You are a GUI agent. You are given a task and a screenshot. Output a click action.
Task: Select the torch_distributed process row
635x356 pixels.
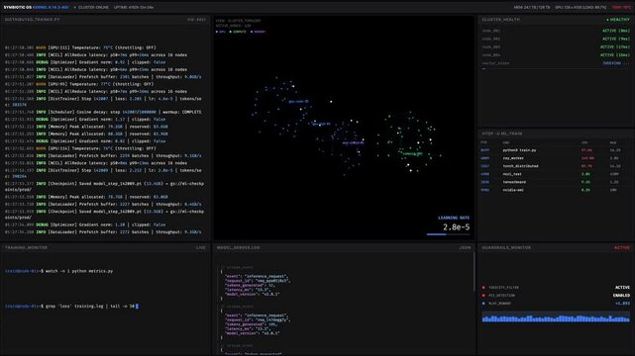click(556, 166)
